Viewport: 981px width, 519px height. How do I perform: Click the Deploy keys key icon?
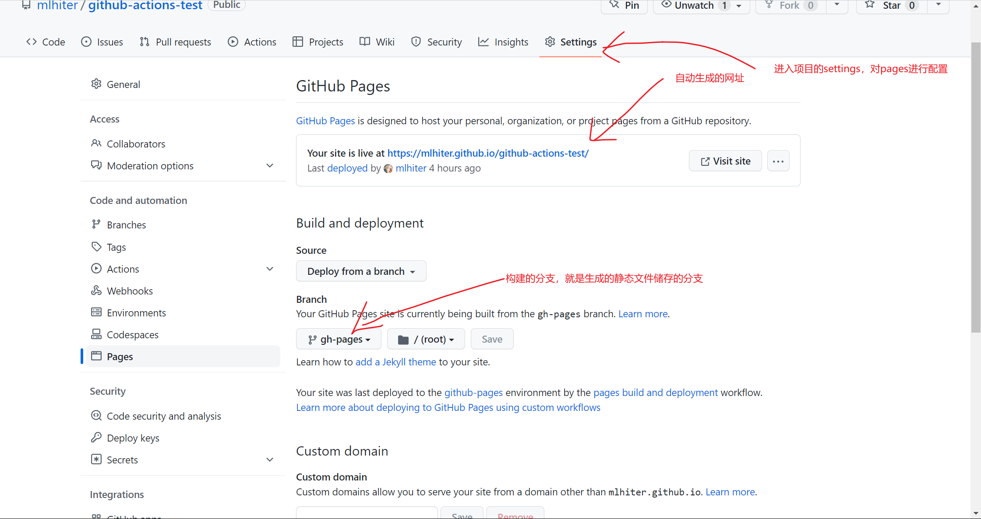pyautogui.click(x=96, y=438)
